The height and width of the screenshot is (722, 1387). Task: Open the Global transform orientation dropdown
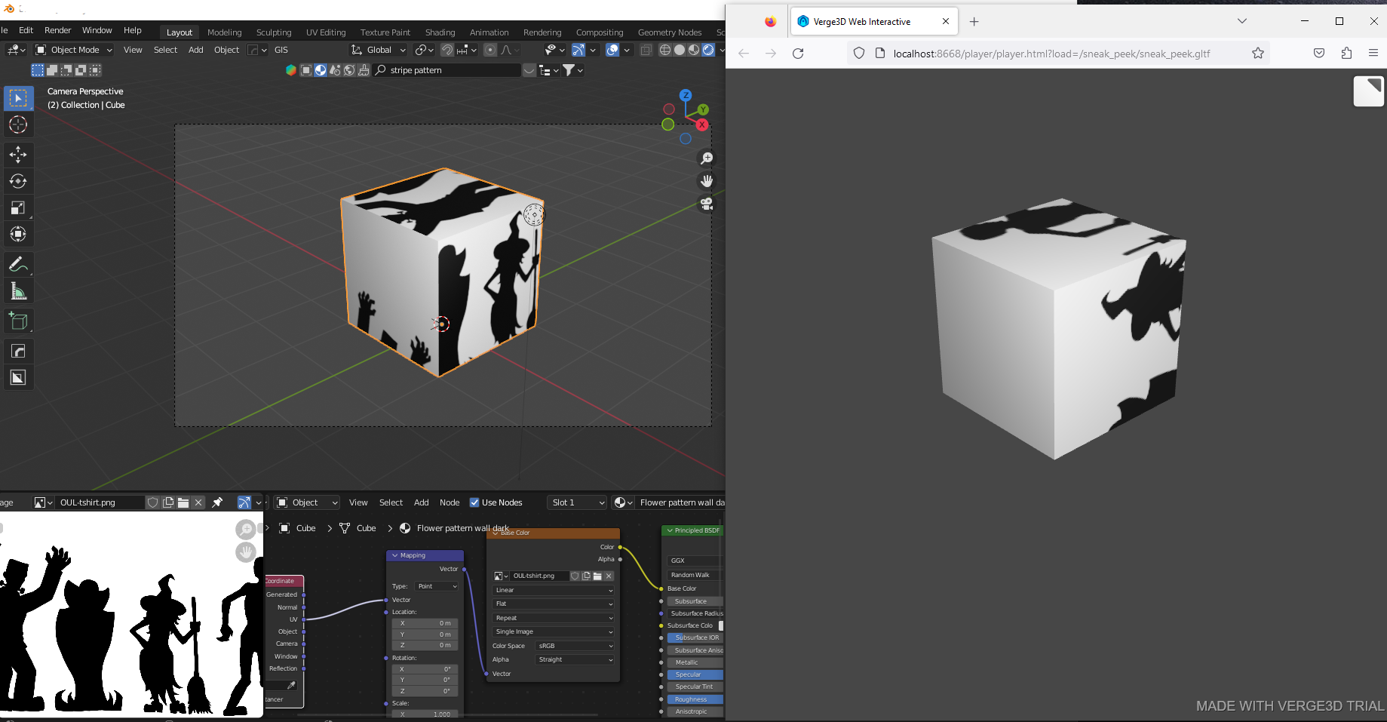pyautogui.click(x=378, y=50)
